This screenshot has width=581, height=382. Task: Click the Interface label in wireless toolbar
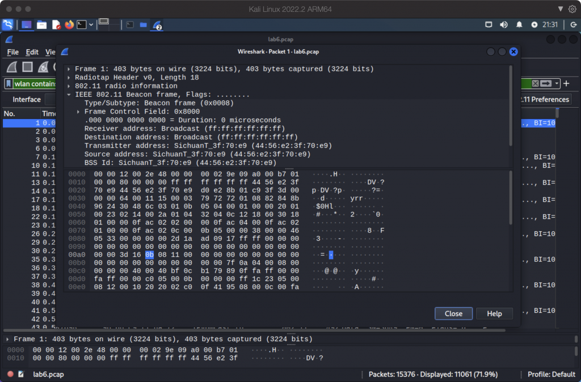[x=27, y=99]
